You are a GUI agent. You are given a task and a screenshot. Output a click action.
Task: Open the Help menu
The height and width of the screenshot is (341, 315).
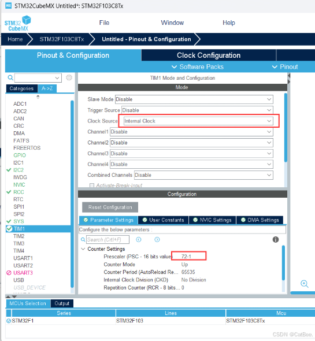tap(229, 23)
